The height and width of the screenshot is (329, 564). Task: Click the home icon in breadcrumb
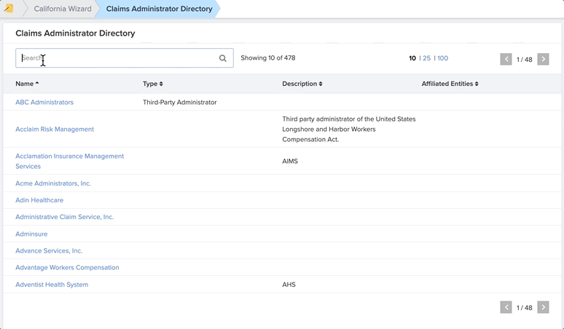pyautogui.click(x=9, y=8)
